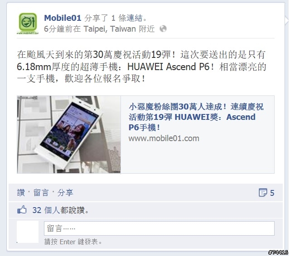Click the 分享了 1 條連結 header text
The image size is (290, 256).
[116, 18]
